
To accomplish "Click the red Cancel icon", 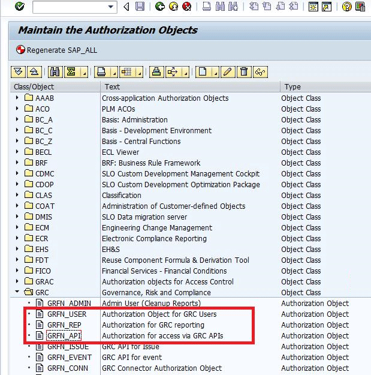I will (x=187, y=7).
